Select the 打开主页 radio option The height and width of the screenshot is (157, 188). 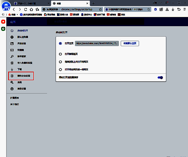[x=60, y=44]
